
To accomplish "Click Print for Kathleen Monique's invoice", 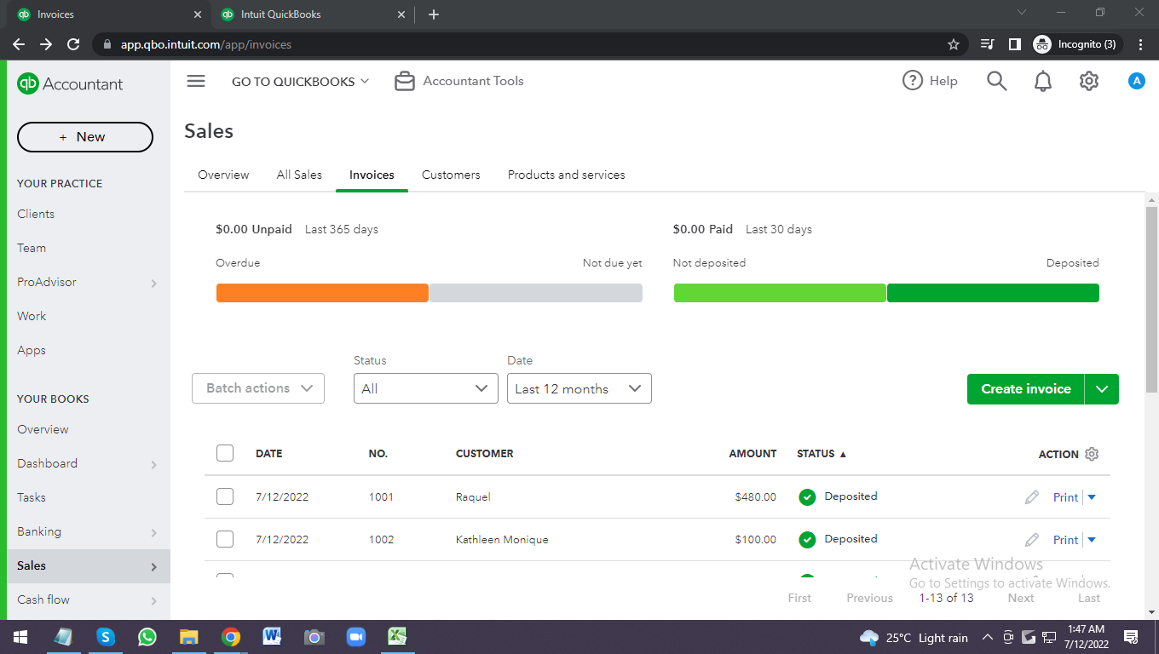I will [x=1065, y=540].
